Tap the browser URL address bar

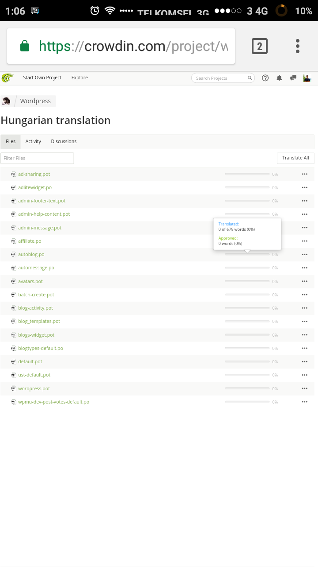[x=121, y=46]
